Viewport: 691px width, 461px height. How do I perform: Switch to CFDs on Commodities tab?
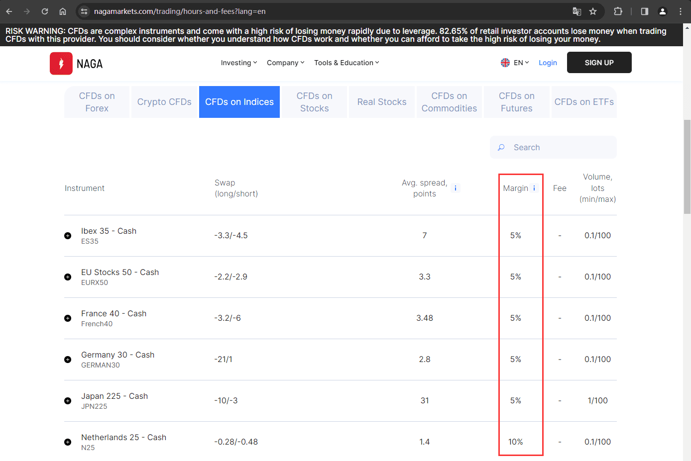(449, 102)
